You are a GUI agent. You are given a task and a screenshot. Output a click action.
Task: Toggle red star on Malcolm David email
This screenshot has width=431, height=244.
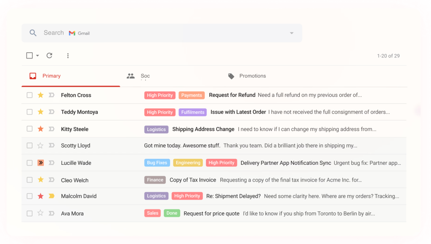(40, 196)
